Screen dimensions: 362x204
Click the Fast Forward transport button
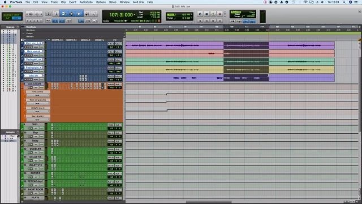[213, 21]
